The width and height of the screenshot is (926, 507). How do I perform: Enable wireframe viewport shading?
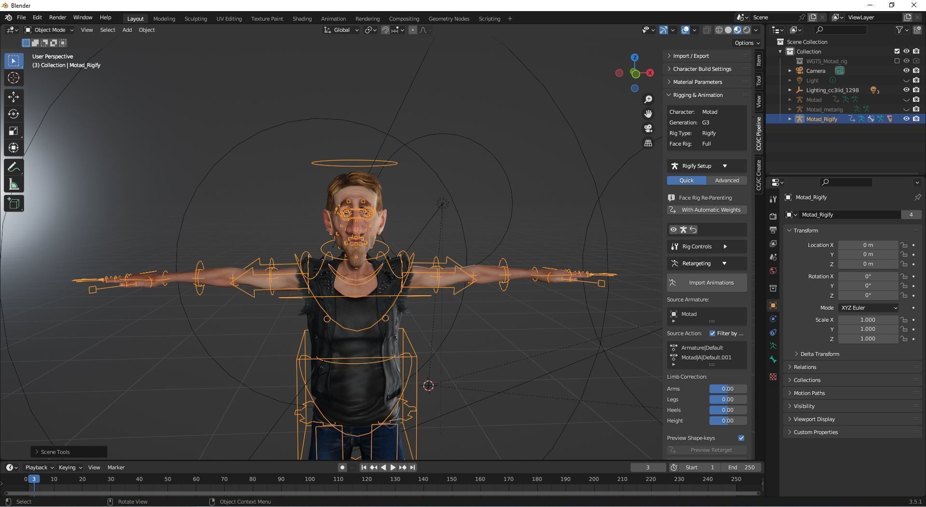tap(719, 30)
